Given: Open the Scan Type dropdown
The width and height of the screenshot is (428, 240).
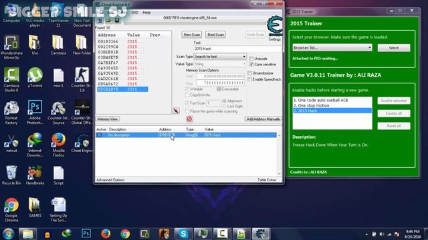Looking at the screenshot, I should (x=220, y=57).
